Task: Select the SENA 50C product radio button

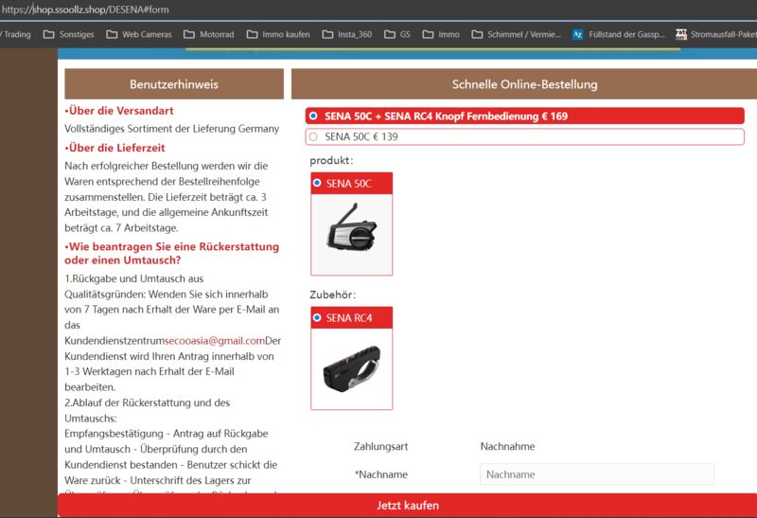Action: pyautogui.click(x=317, y=183)
